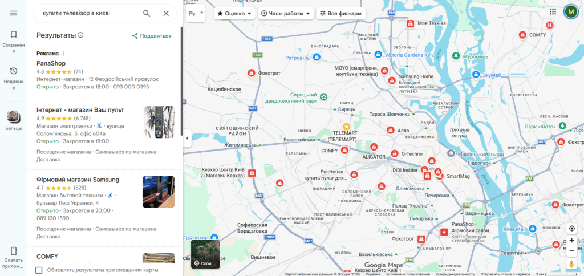Screen dimensions: 584x276
Task: Open Інтернет - магазин Ваш пульт result
Action: pyautogui.click(x=80, y=110)
